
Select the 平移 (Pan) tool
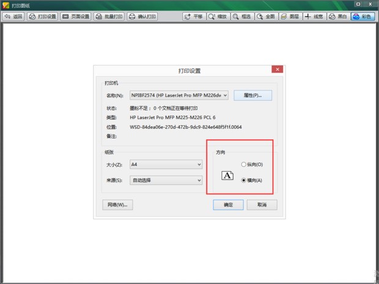click(194, 16)
